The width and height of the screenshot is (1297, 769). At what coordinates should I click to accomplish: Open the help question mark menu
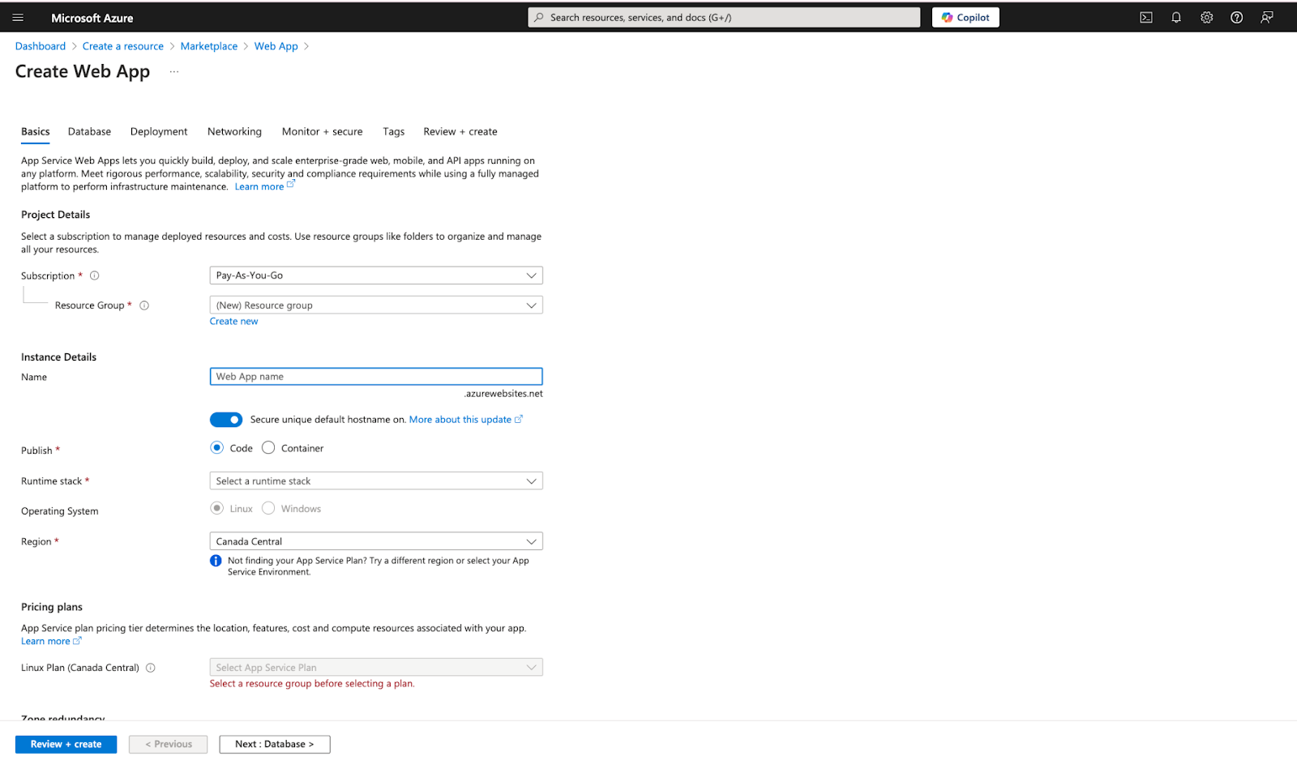[x=1236, y=17]
